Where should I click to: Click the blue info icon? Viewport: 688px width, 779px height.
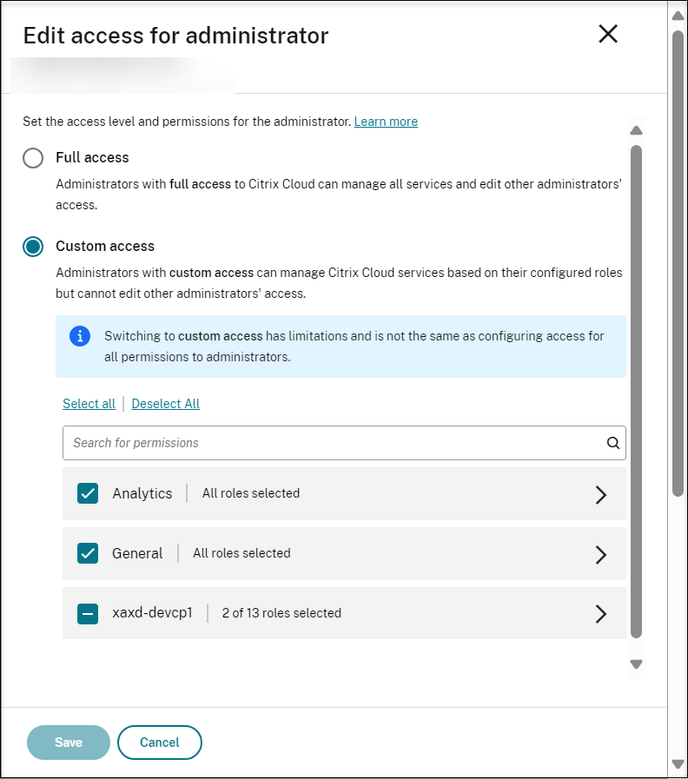coord(80,336)
